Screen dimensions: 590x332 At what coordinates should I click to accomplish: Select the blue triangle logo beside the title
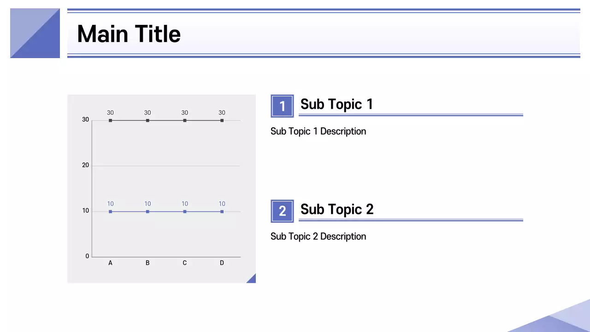[x=35, y=33]
